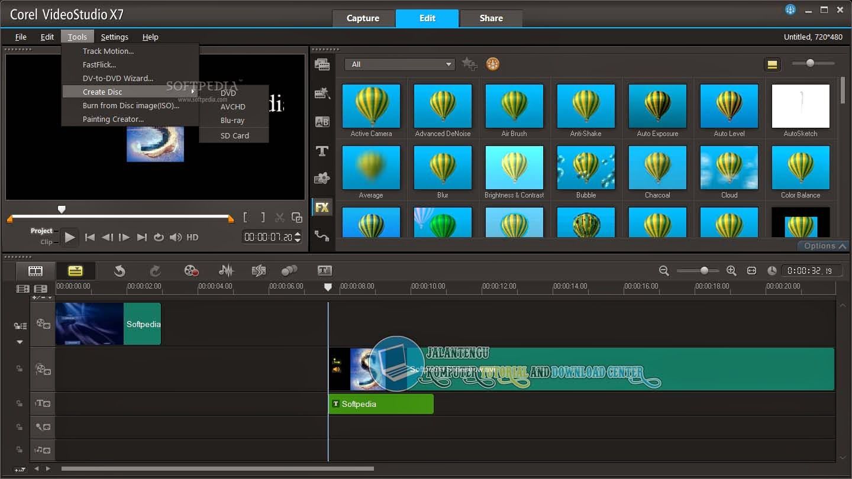
Task: Toggle HD preview mode
Action: [192, 237]
